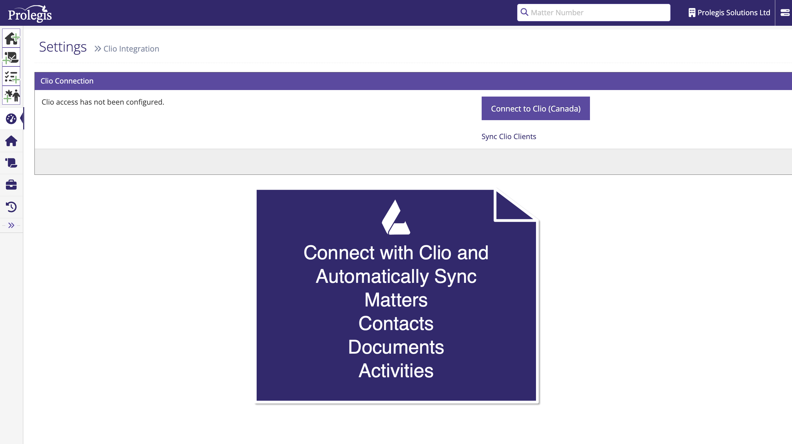The height and width of the screenshot is (444, 792).
Task: Open the history clock sidebar icon
Action: (x=11, y=207)
